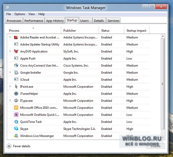
Task: Select the Google Inc. publisher cell
Action: [x=71, y=73]
